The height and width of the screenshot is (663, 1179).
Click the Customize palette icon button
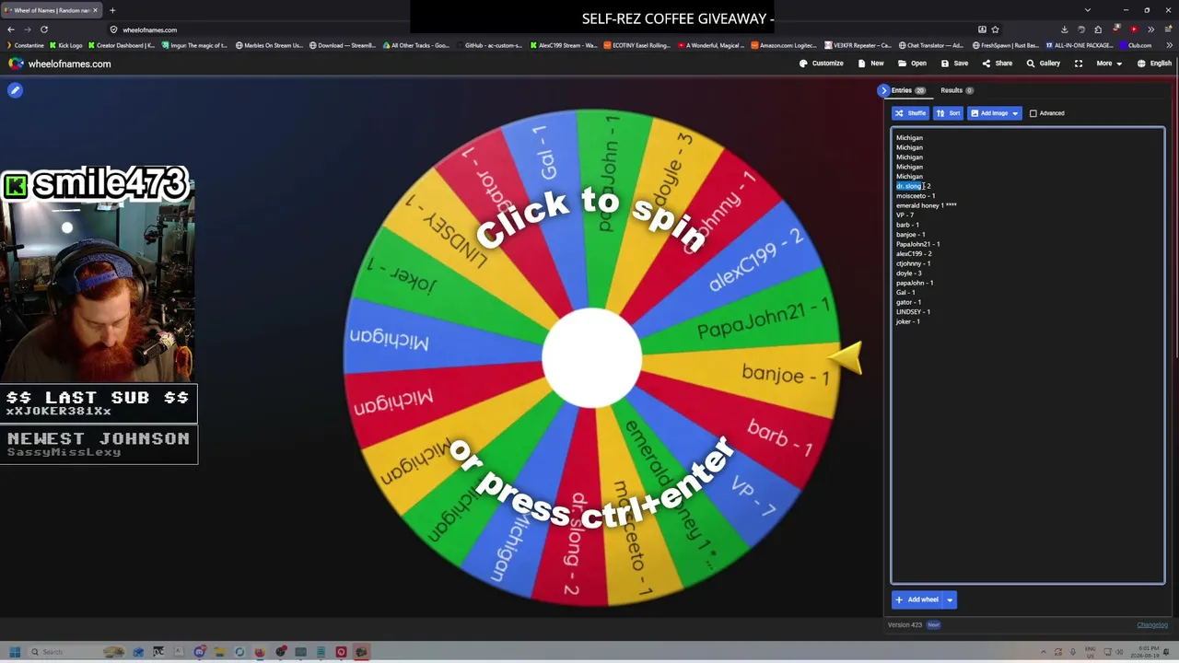click(x=822, y=64)
